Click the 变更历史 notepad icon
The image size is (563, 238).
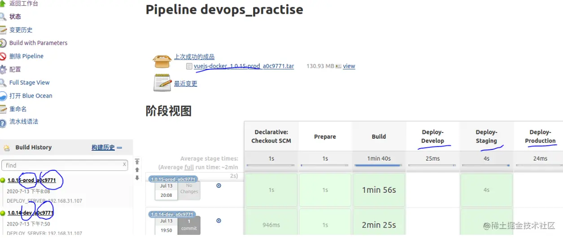coord(3,30)
